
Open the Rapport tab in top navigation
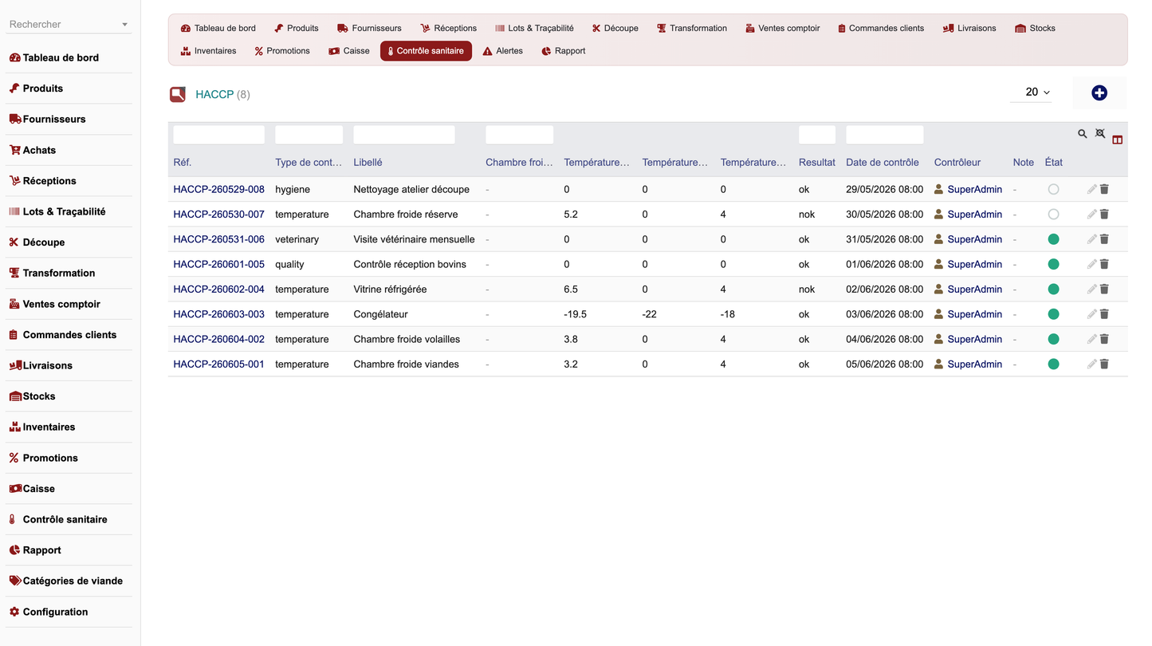(563, 51)
